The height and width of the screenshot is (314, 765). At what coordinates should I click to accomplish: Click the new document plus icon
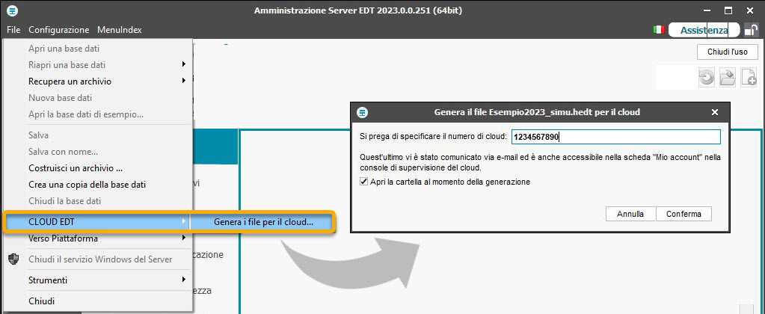pyautogui.click(x=749, y=78)
